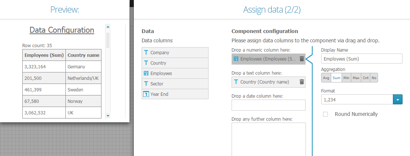Click the Display Name input field
The height and width of the screenshot is (156, 410).
pyautogui.click(x=362, y=59)
